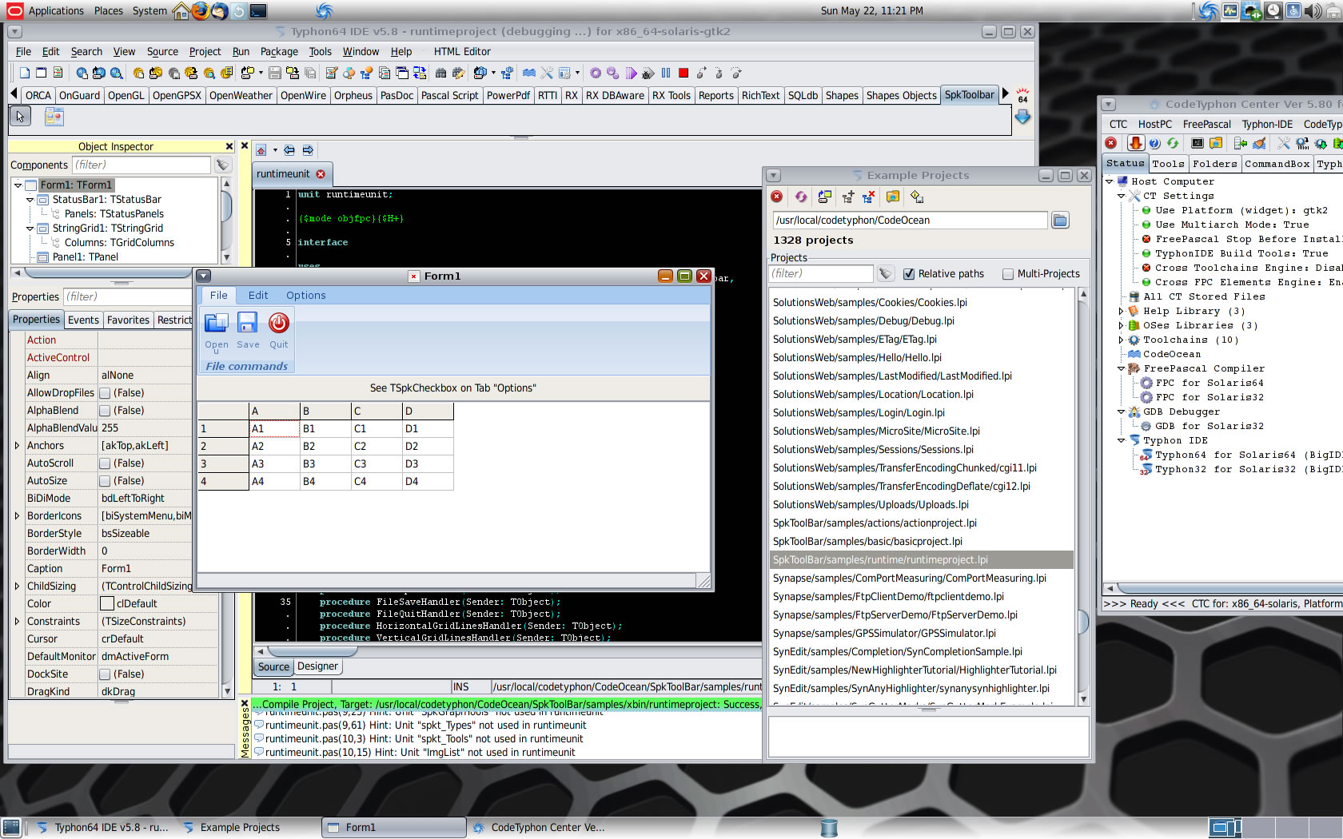
Task: Click the Pause debugging icon
Action: (666, 73)
